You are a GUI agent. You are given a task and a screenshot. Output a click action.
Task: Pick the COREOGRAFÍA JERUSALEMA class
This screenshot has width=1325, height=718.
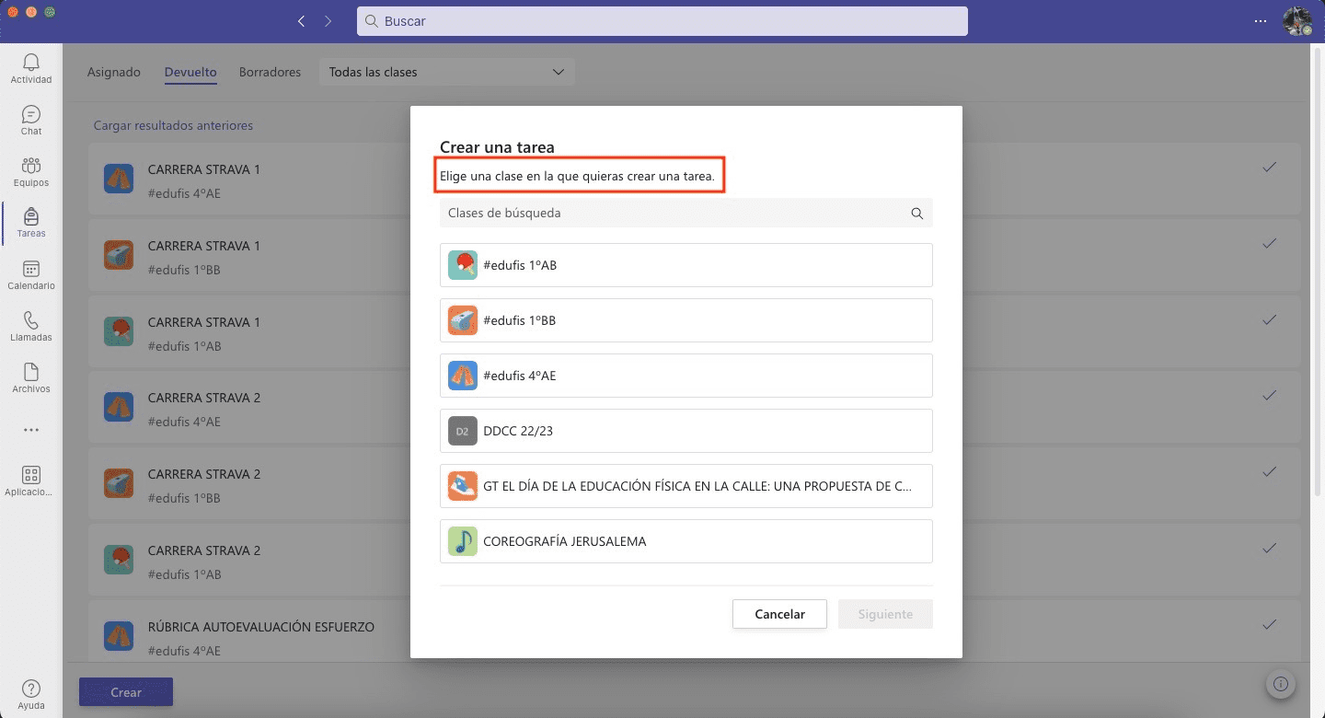pos(686,541)
